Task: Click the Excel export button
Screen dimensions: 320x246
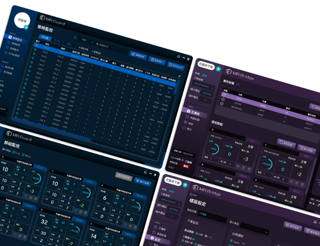Action: tap(176, 66)
